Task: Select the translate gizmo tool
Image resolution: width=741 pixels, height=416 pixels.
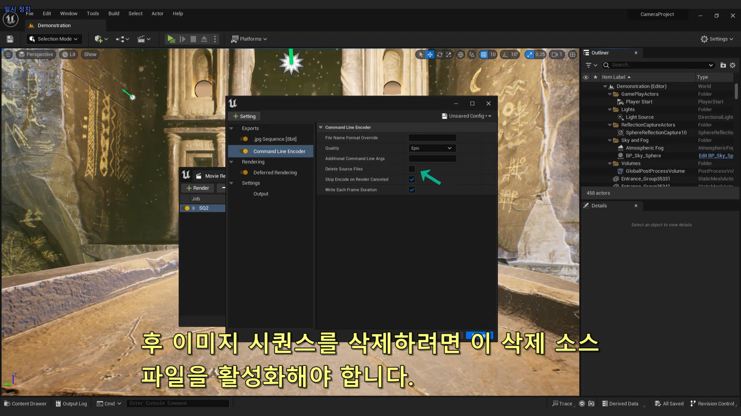Action: [x=430, y=54]
